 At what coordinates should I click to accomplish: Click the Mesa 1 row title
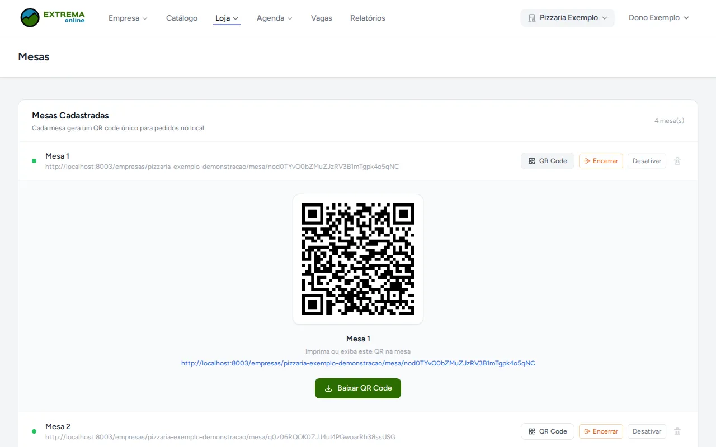(x=57, y=156)
